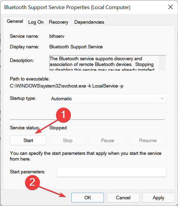Click the Resume service button
178x206 pixels.
coord(148,140)
